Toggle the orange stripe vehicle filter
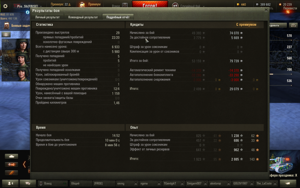The image size is (300, 188). 11,172
